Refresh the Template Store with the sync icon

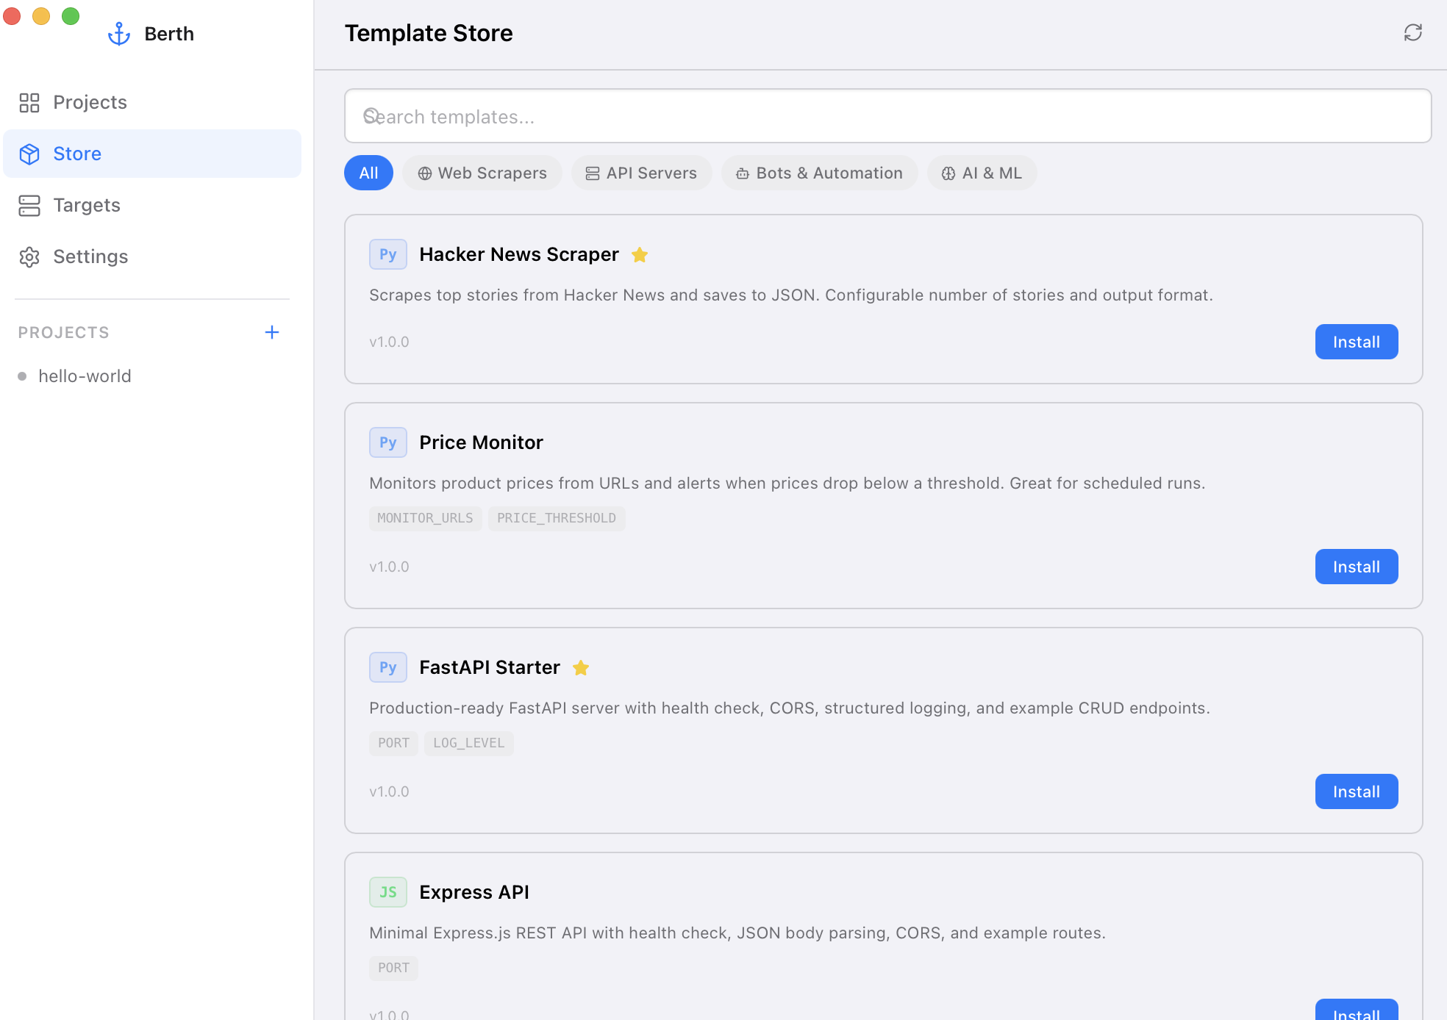pos(1414,33)
